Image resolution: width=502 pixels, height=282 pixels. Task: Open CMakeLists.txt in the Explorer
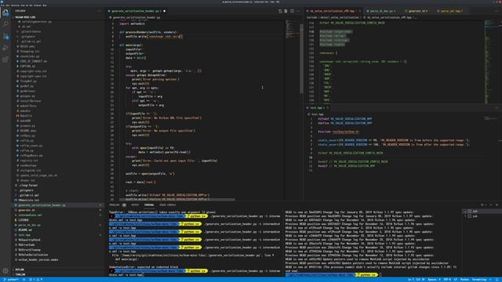click(28, 201)
